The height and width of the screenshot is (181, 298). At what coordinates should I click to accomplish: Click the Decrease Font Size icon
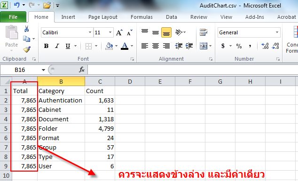pos(129,32)
